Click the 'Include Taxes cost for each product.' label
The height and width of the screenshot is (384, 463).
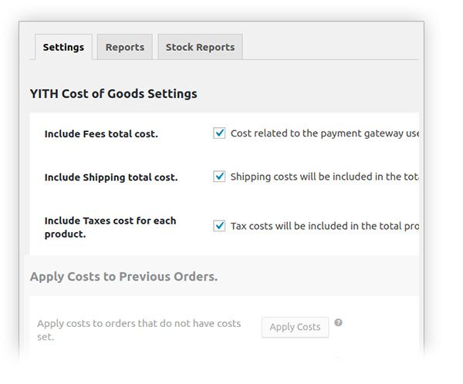coord(110,227)
